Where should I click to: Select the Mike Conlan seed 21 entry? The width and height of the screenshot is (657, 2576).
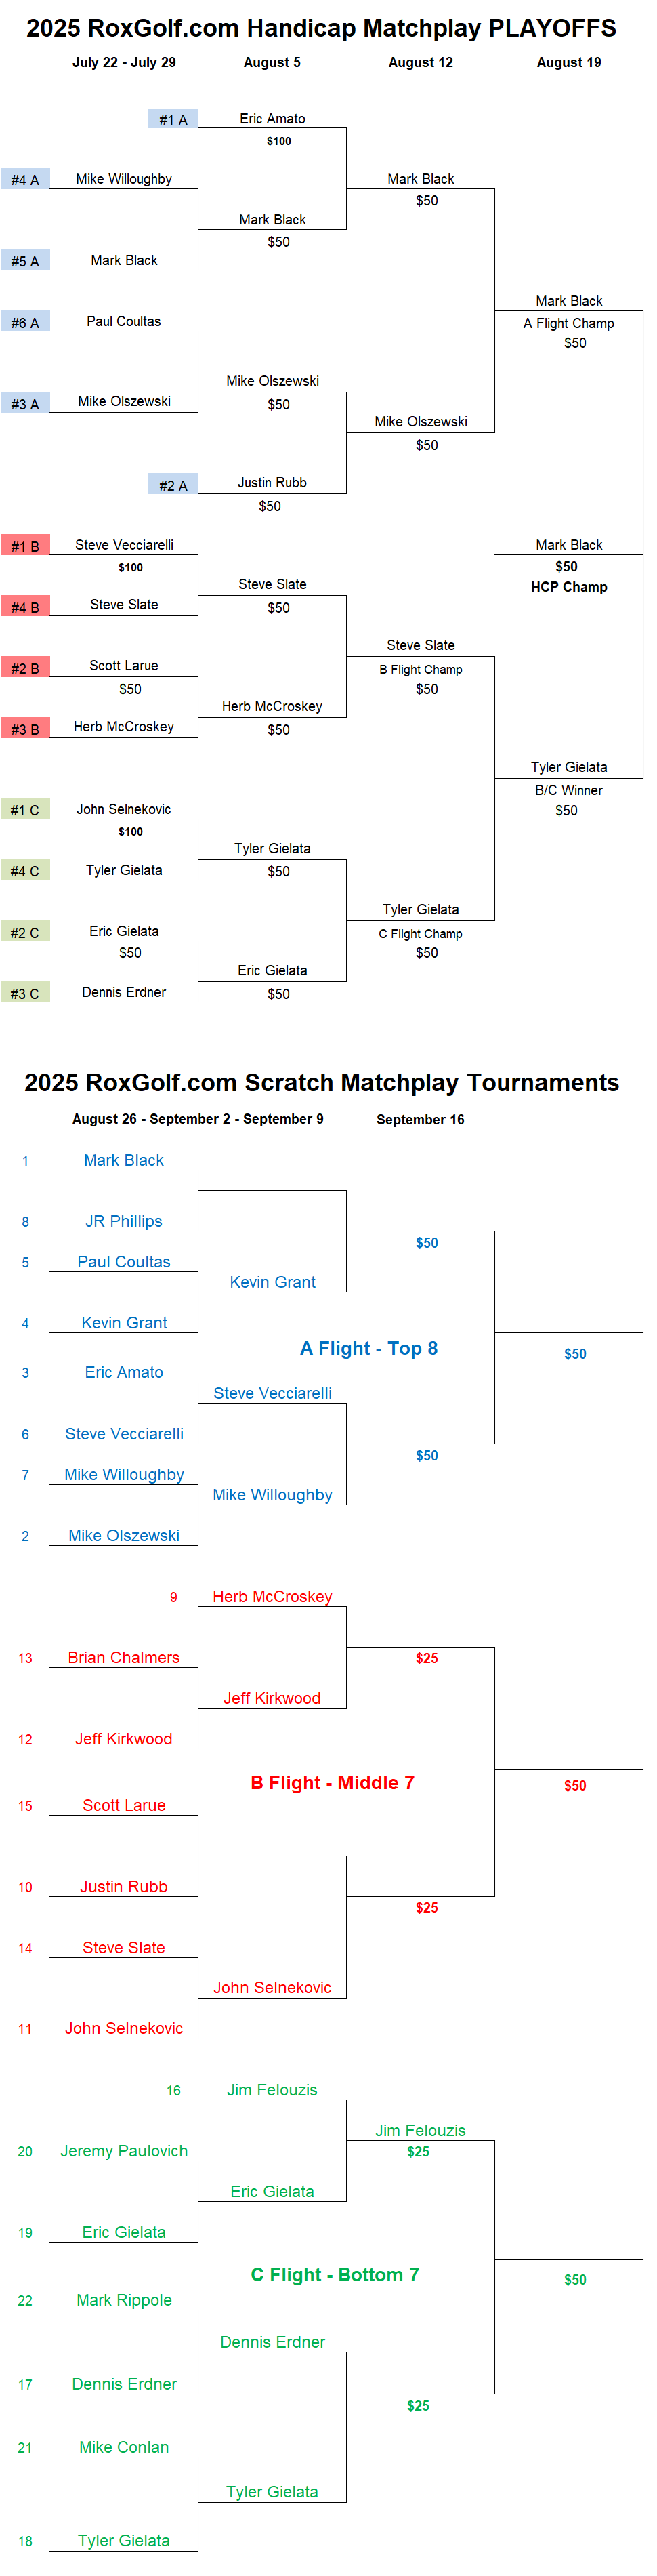coord(124,2447)
